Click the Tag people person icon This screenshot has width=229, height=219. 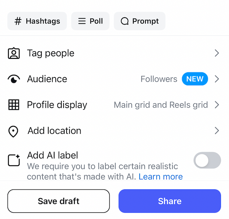pyautogui.click(x=14, y=53)
